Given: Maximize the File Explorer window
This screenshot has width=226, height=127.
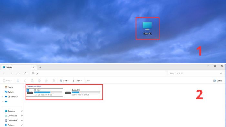Looking at the screenshot, I should coord(215,66).
